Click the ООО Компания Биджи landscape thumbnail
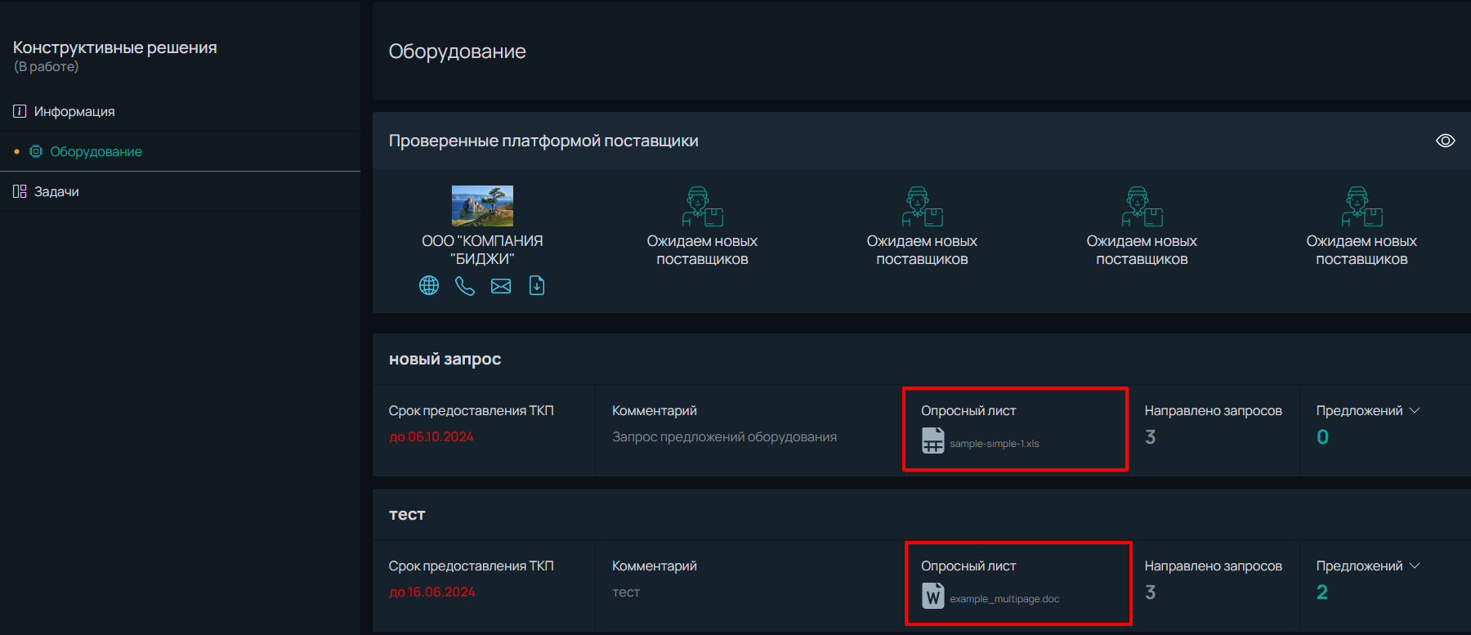Screen dimensions: 1471x635 [482, 206]
